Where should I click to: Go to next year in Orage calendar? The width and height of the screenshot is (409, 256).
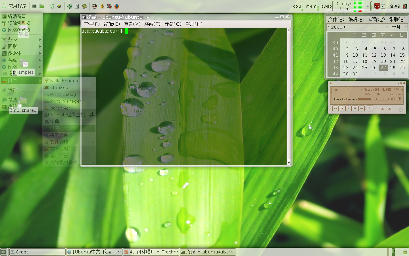[x=345, y=27]
